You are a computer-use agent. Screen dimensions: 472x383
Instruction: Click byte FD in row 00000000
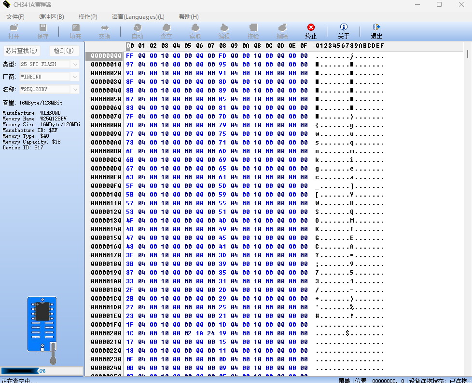[x=222, y=56]
